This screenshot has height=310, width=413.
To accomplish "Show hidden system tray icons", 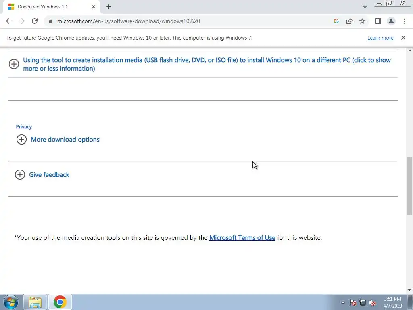I will point(343,302).
